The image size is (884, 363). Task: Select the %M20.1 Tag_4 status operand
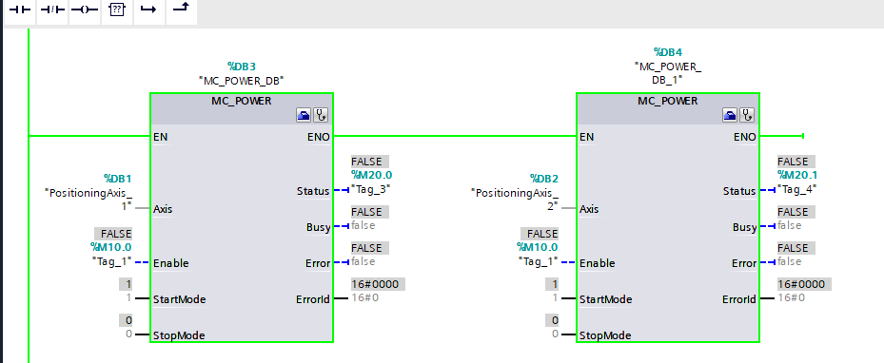click(797, 181)
